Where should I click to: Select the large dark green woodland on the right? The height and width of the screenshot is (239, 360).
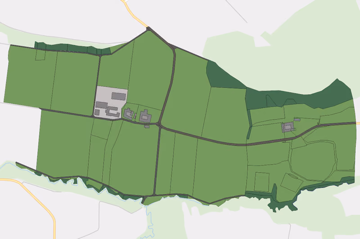(298, 96)
